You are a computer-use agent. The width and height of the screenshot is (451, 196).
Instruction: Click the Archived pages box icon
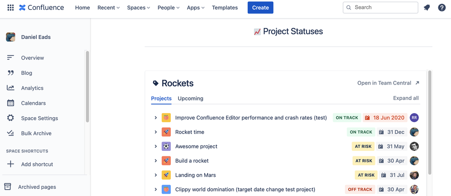(x=8, y=187)
